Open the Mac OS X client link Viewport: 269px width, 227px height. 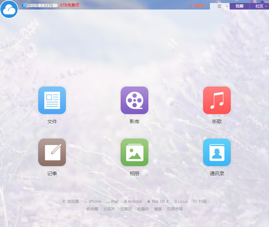tap(158, 201)
